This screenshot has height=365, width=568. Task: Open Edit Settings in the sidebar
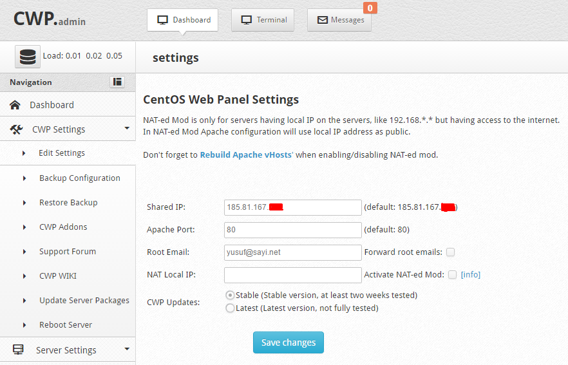62,153
